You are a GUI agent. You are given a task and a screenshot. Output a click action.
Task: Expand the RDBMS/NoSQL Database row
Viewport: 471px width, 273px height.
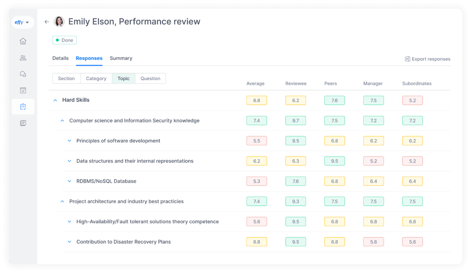coord(69,181)
